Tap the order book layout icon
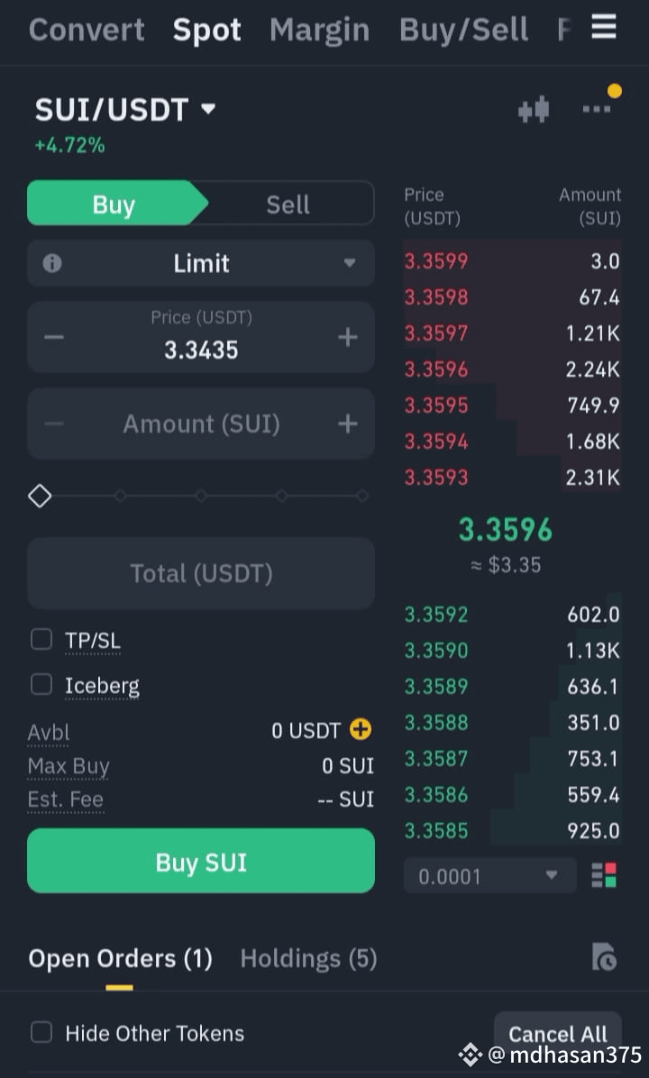This screenshot has width=649, height=1078. click(x=604, y=875)
